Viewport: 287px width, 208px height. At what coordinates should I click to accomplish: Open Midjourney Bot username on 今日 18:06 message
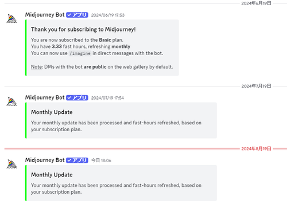click(45, 160)
